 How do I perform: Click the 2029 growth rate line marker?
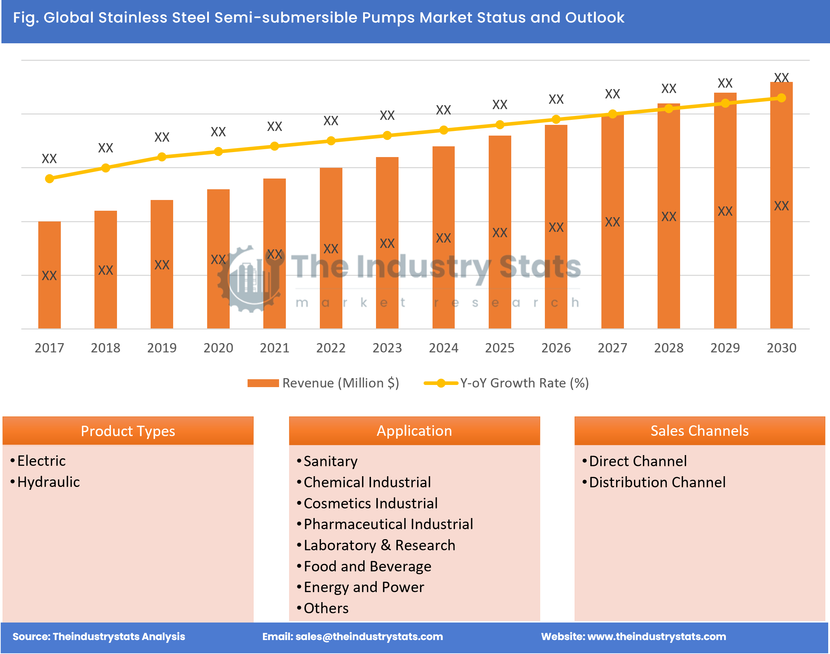pyautogui.click(x=725, y=103)
